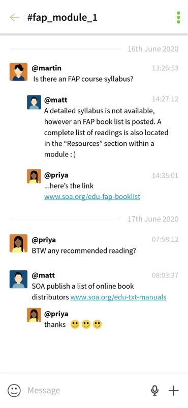Tap @matt's avatar on 08:03:37 message

tap(18, 279)
